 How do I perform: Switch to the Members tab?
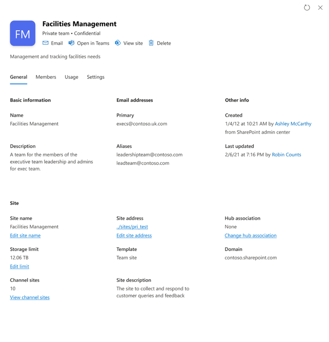coord(46,77)
